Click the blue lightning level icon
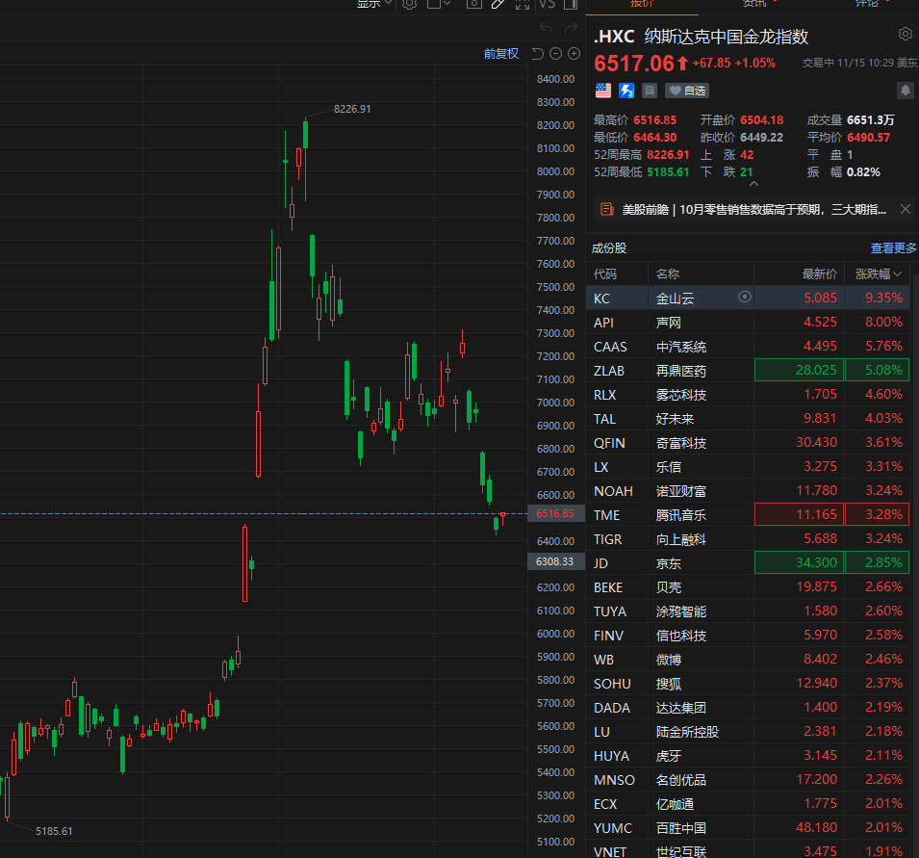 (x=626, y=91)
